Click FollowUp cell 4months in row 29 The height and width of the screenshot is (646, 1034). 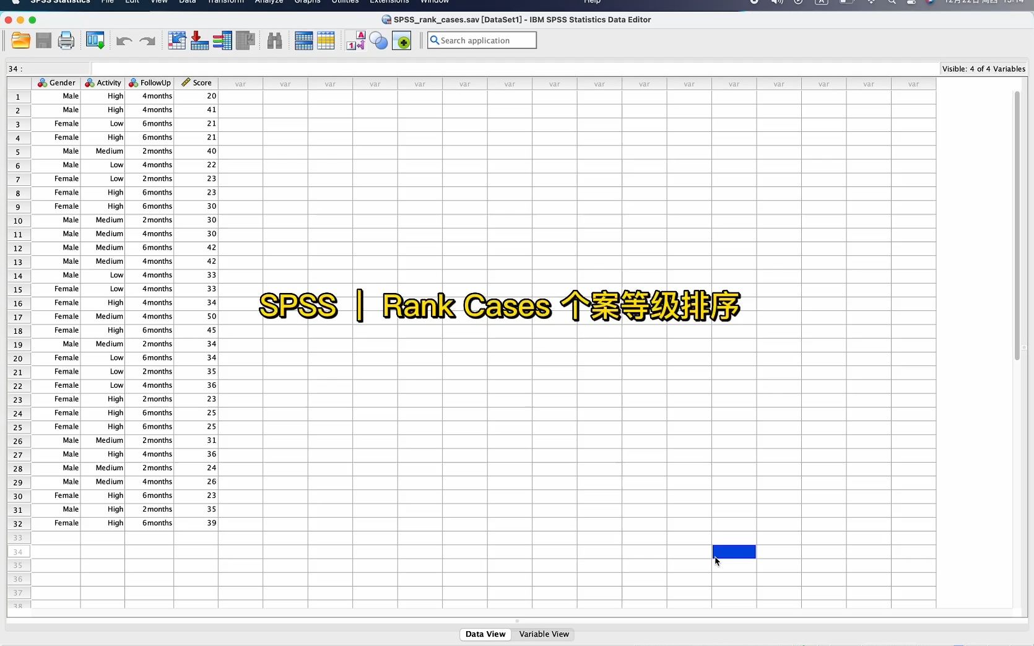click(149, 481)
